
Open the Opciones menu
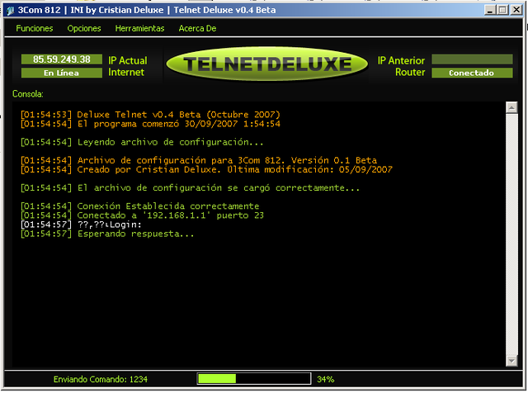coord(84,28)
